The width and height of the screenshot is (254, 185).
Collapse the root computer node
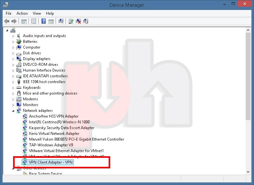click(7, 30)
